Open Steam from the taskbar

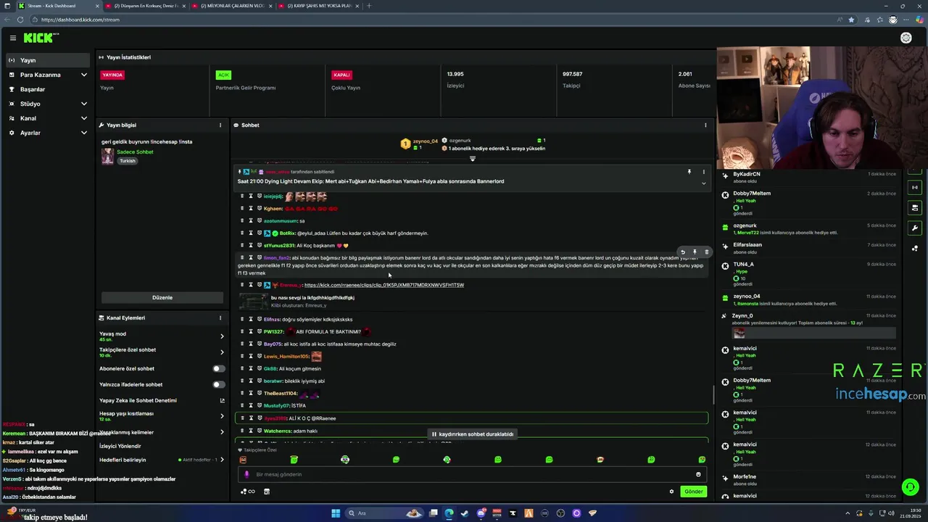[464, 513]
